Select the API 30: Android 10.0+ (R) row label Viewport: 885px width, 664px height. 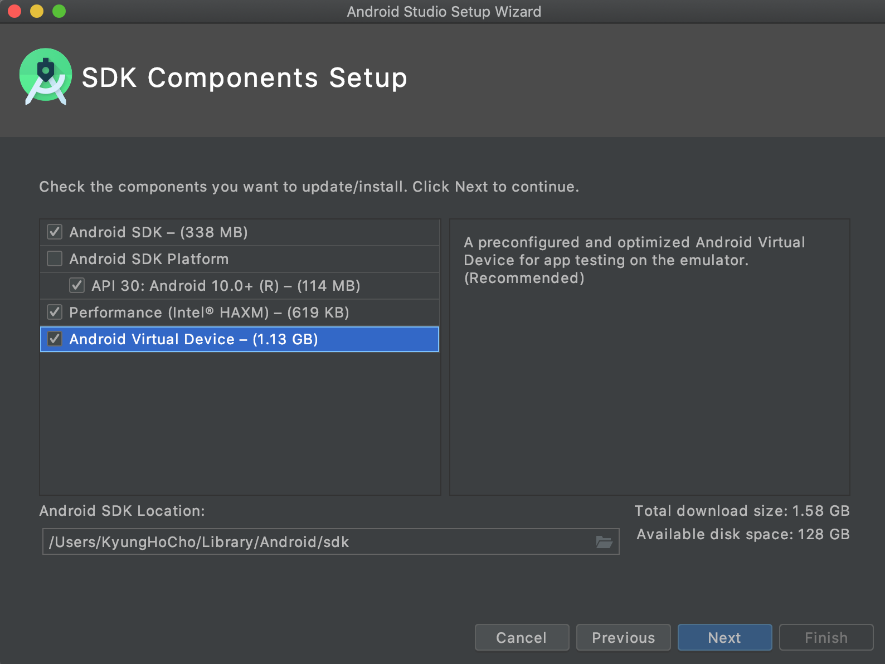point(226,286)
